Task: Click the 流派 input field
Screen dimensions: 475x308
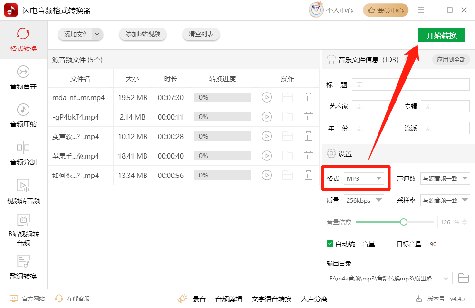Action: pyautogui.click(x=445, y=128)
